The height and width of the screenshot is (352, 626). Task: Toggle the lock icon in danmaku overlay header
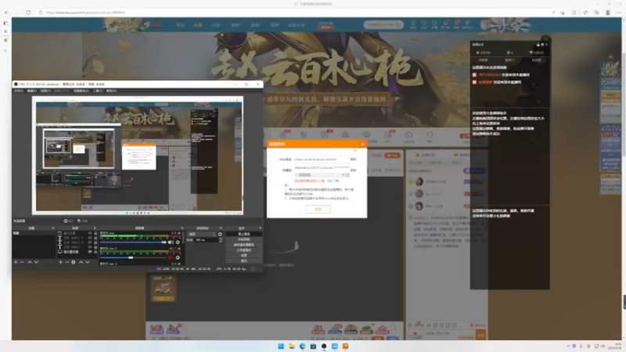click(538, 45)
